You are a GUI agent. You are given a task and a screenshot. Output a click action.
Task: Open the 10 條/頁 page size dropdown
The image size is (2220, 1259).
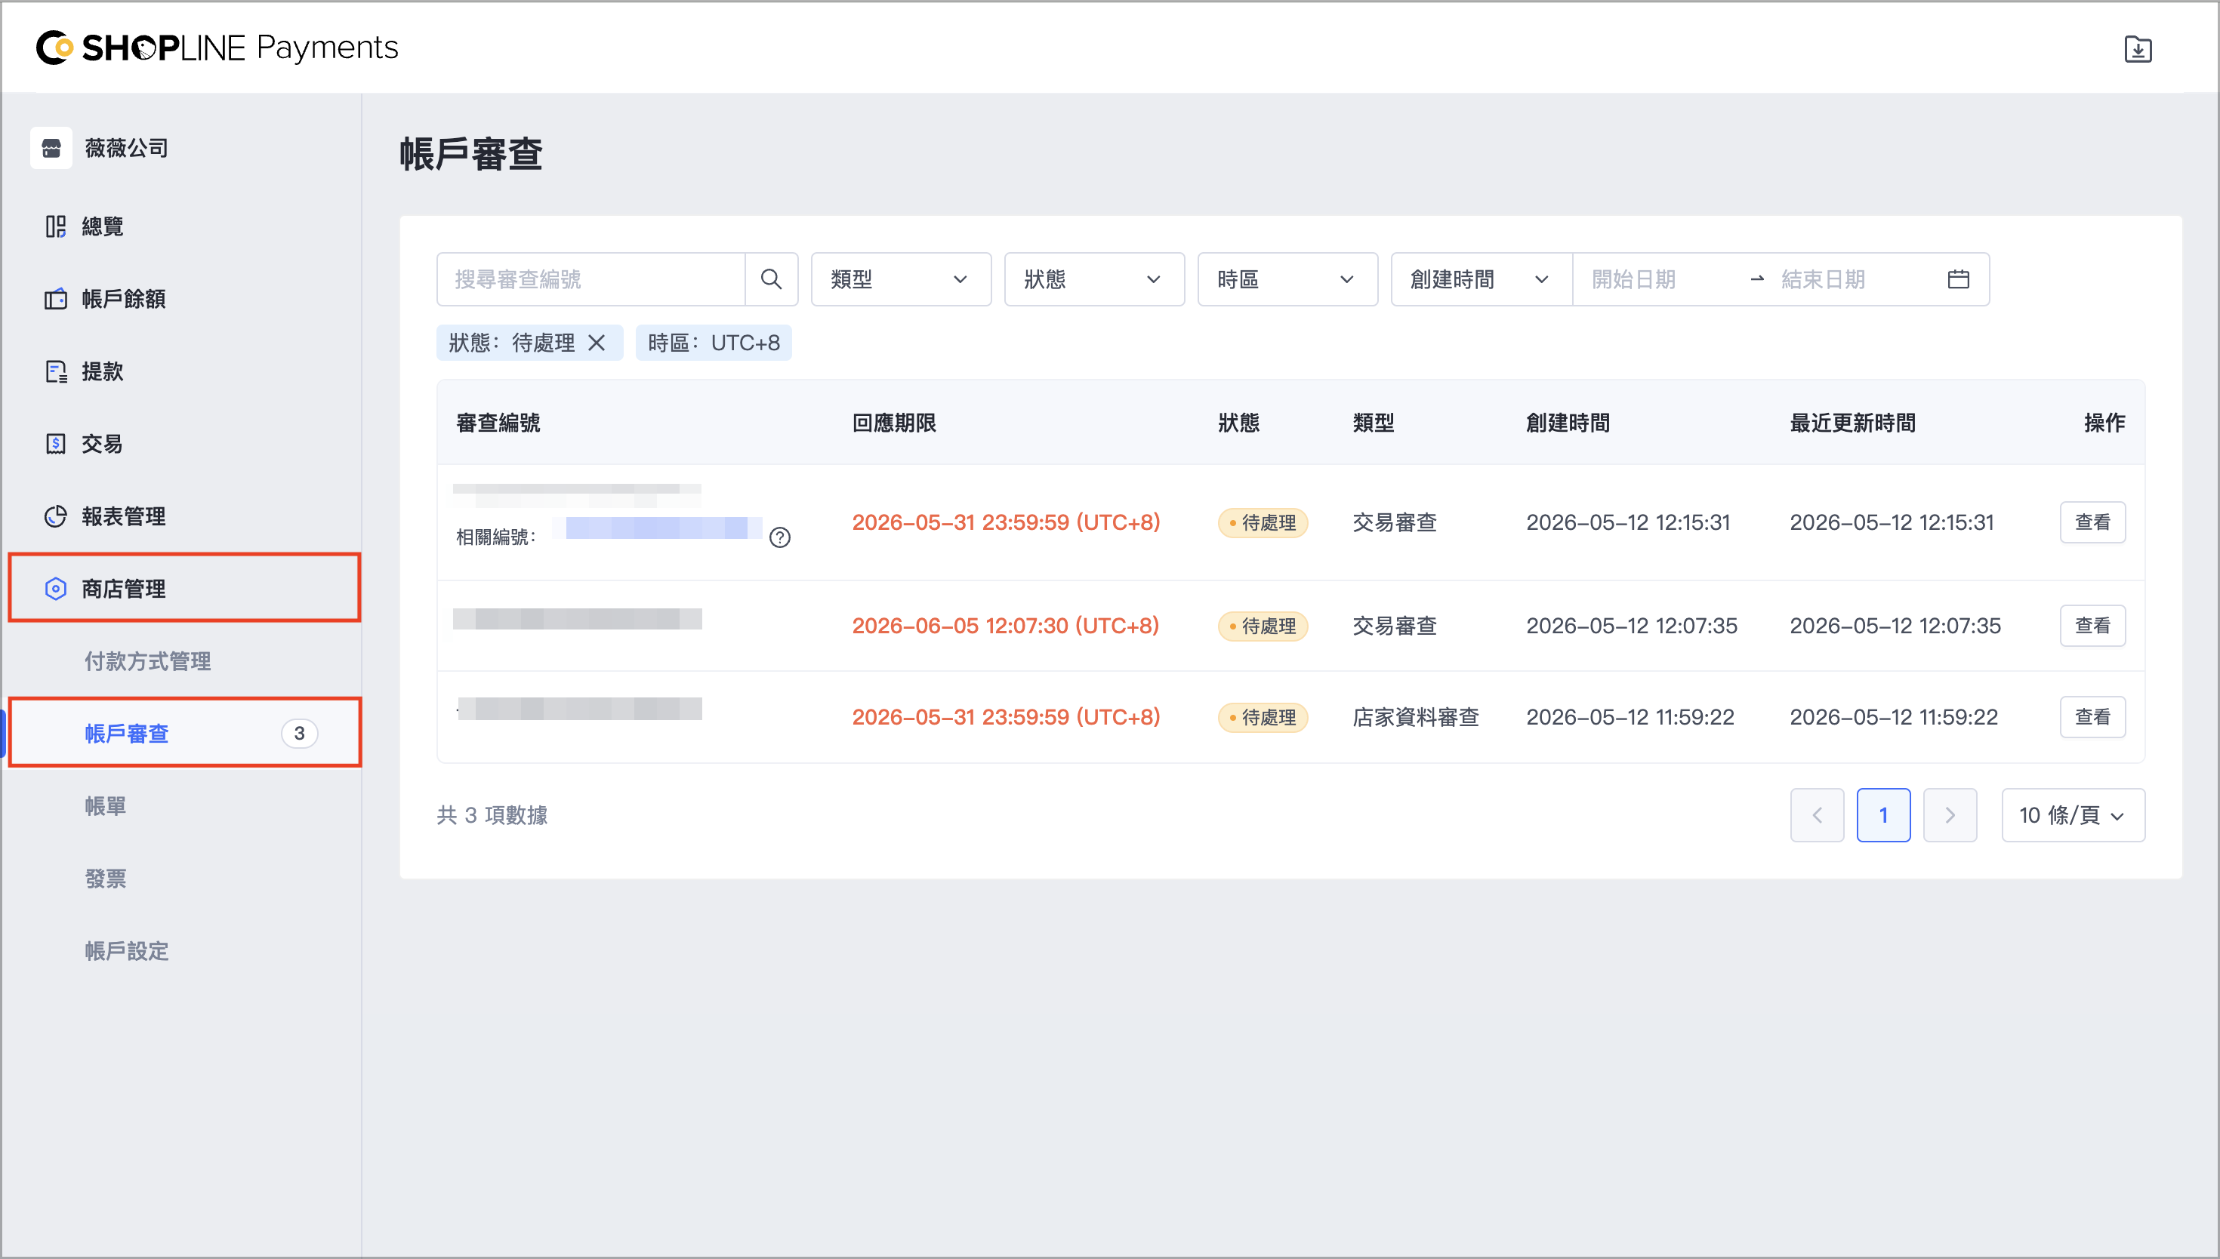click(x=2072, y=815)
